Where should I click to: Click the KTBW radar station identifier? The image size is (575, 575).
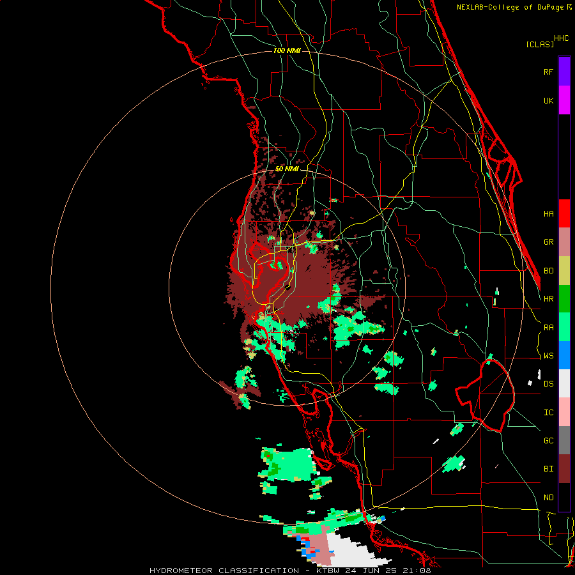330,571
